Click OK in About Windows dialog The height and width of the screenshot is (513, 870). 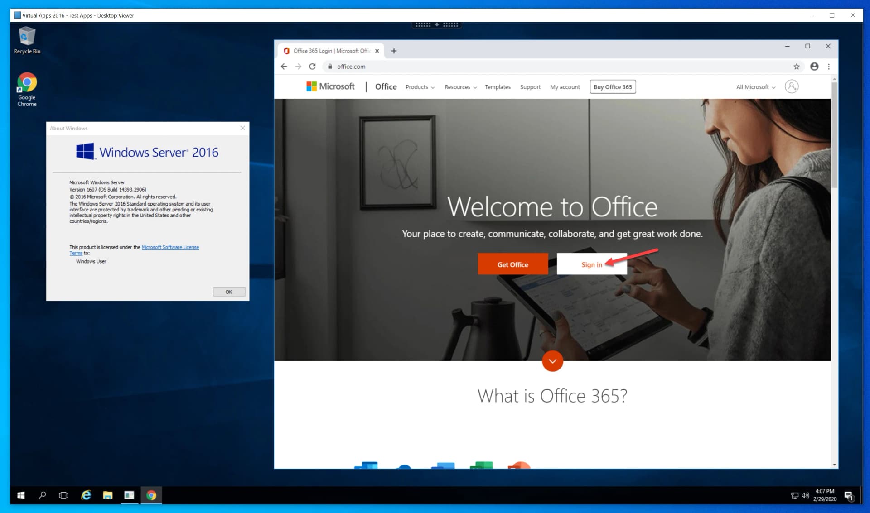point(229,292)
